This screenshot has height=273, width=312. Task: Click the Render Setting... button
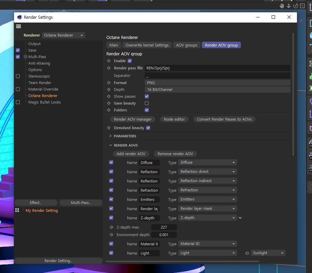click(x=58, y=261)
